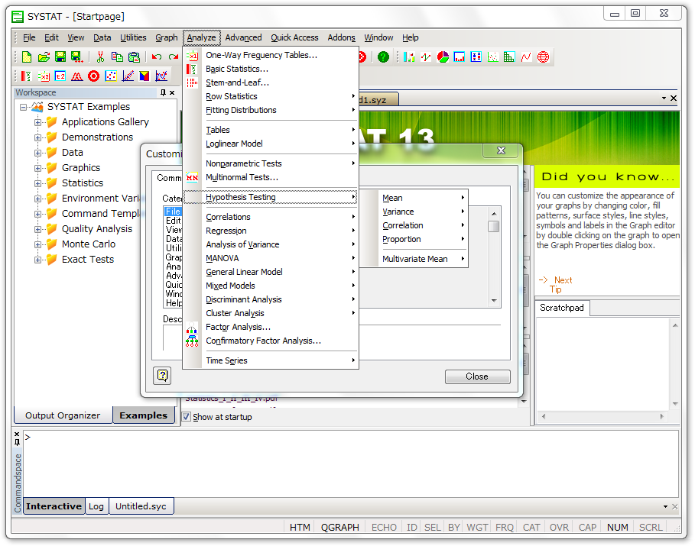Click Close button in Customize dialog
Viewport: 695px width, 546px height.
click(477, 376)
